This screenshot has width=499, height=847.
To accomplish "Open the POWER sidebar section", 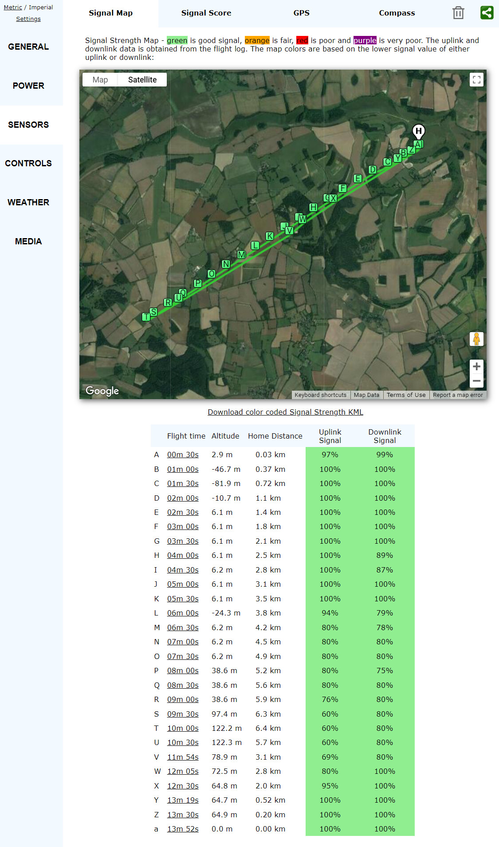I will pyautogui.click(x=28, y=86).
